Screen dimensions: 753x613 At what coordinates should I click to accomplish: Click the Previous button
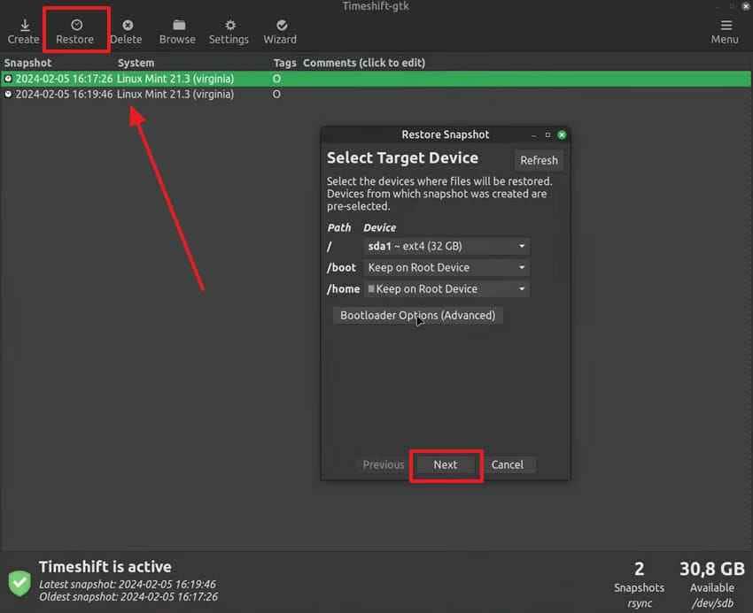[x=384, y=464]
